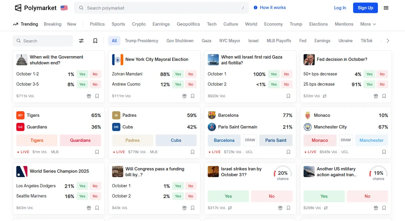The height and width of the screenshot is (221, 405).
Task: Click the US flag language icon
Action: [64, 8]
